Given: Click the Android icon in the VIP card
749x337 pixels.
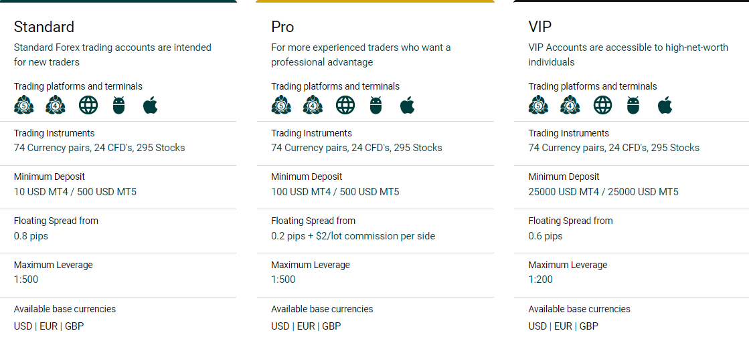Looking at the screenshot, I should pos(633,104).
